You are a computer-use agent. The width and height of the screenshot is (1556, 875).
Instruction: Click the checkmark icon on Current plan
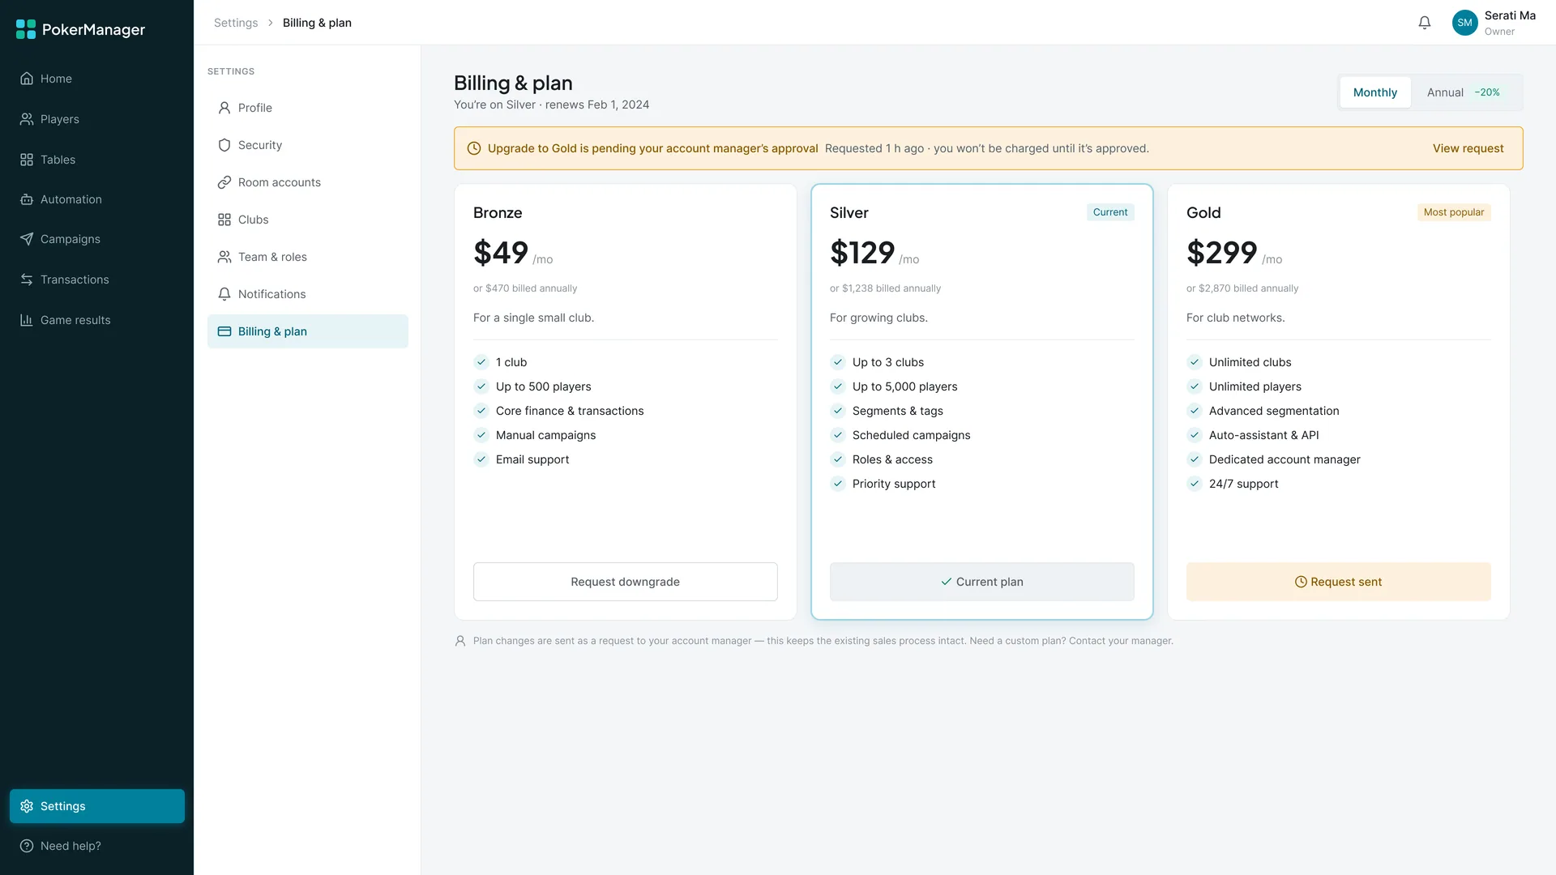tap(946, 582)
